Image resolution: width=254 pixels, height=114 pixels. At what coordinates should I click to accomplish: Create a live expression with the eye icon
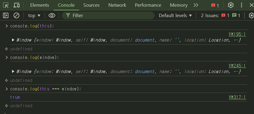point(52,16)
